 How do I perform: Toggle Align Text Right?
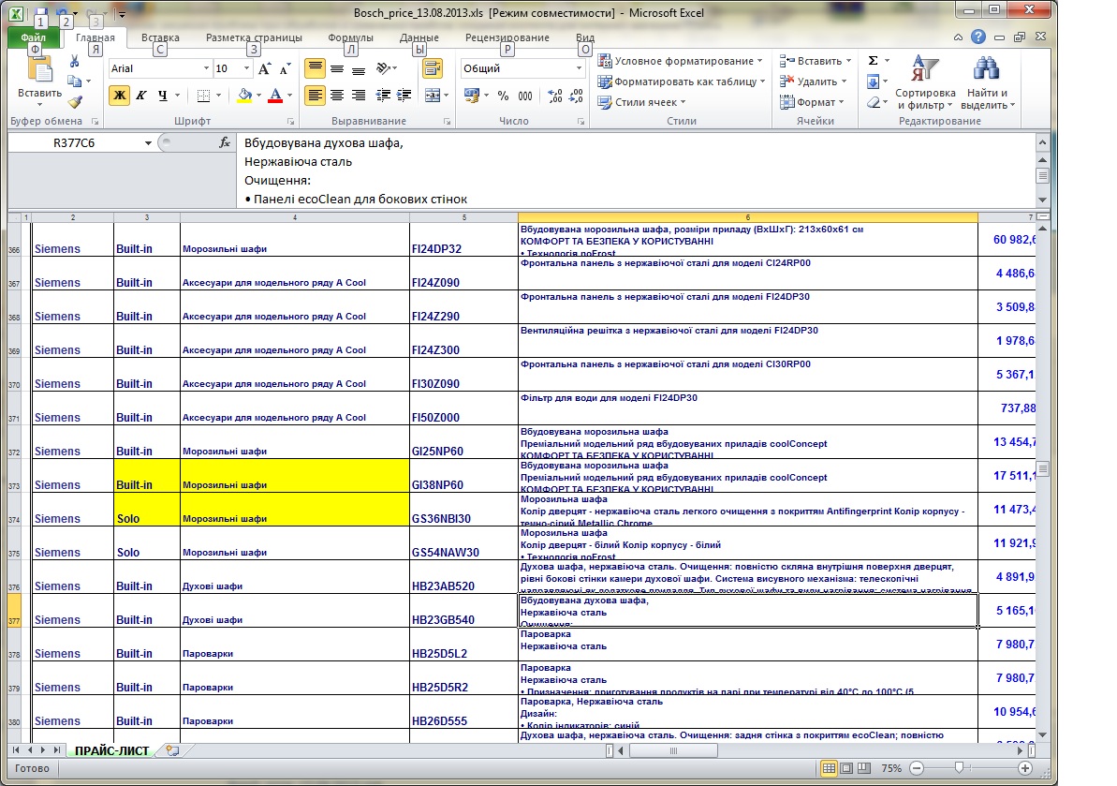pyautogui.click(x=359, y=95)
